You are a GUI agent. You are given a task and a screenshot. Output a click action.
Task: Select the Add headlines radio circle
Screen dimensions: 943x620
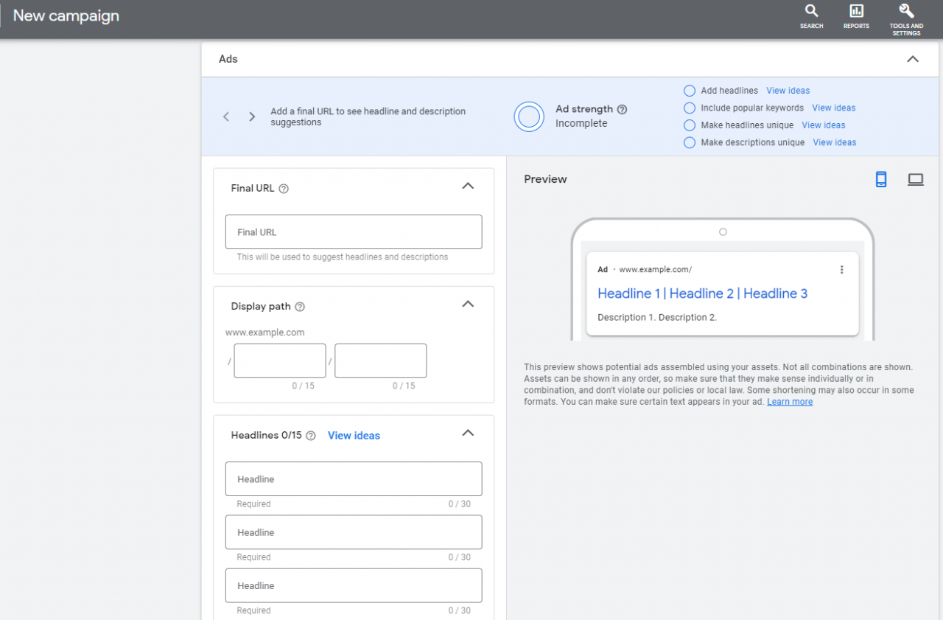pos(689,90)
